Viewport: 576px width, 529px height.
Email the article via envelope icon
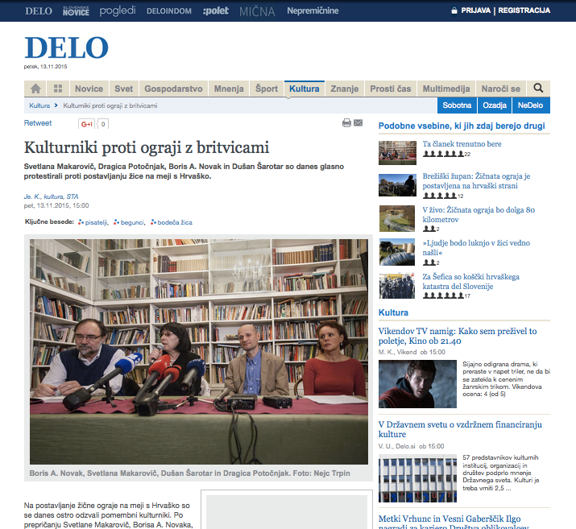[358, 123]
